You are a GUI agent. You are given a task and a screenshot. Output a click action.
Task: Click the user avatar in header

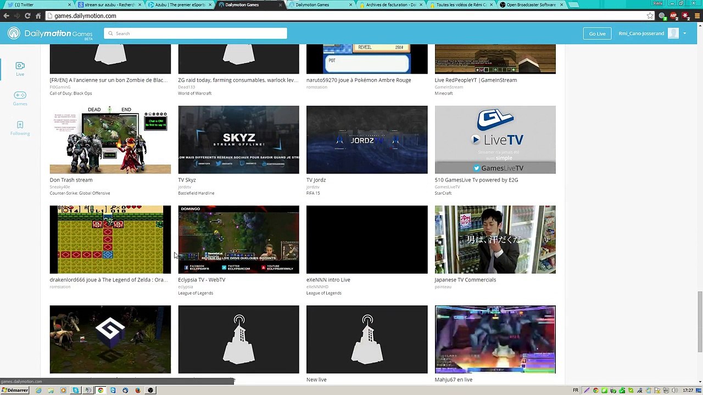tap(673, 33)
